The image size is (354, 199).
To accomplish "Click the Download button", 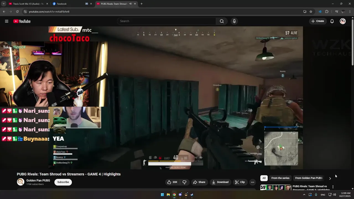I will pyautogui.click(x=220, y=182).
